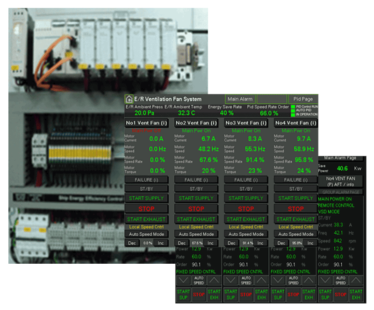Open No1 Vent Fan info
The image size is (374, 310).
tap(146, 123)
